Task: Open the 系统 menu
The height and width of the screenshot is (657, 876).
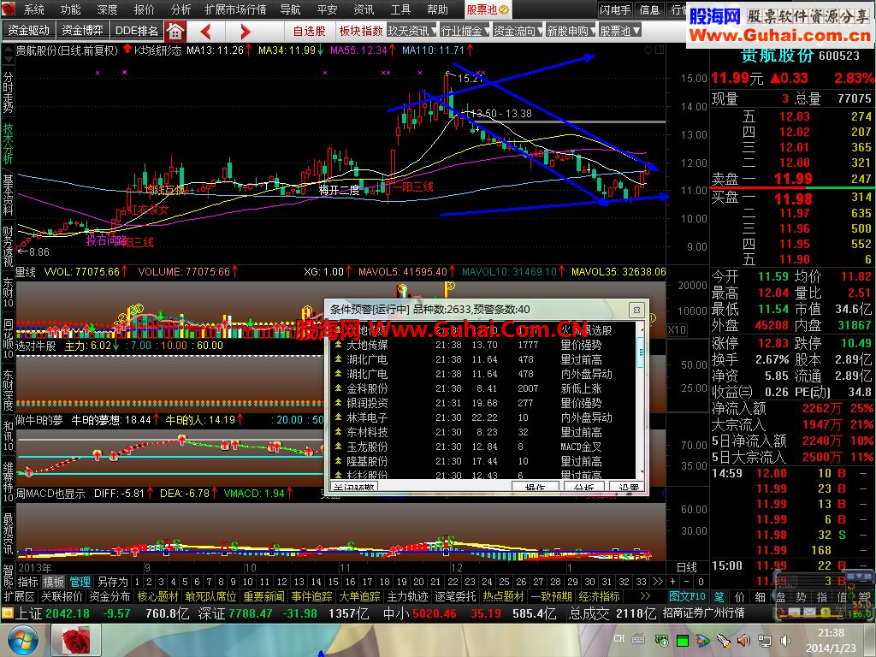Action: (x=33, y=9)
